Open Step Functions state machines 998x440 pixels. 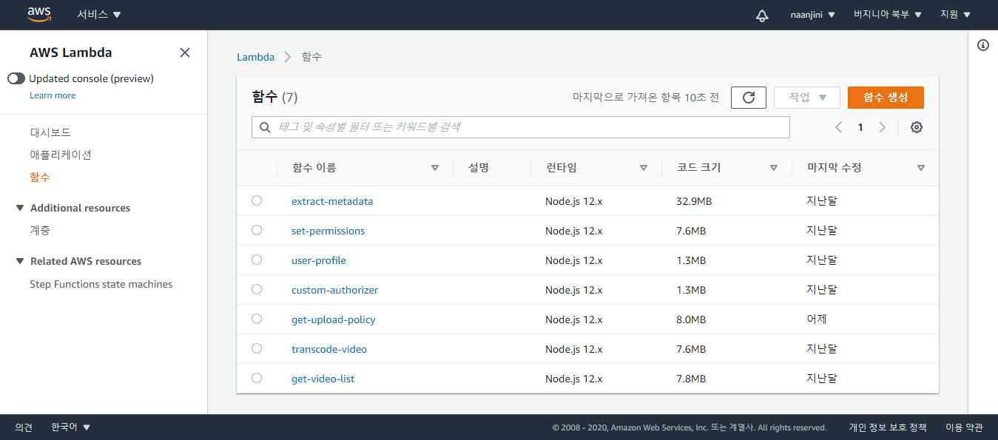[101, 284]
